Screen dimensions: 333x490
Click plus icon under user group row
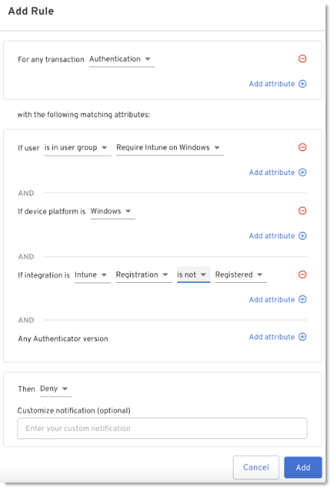[302, 172]
